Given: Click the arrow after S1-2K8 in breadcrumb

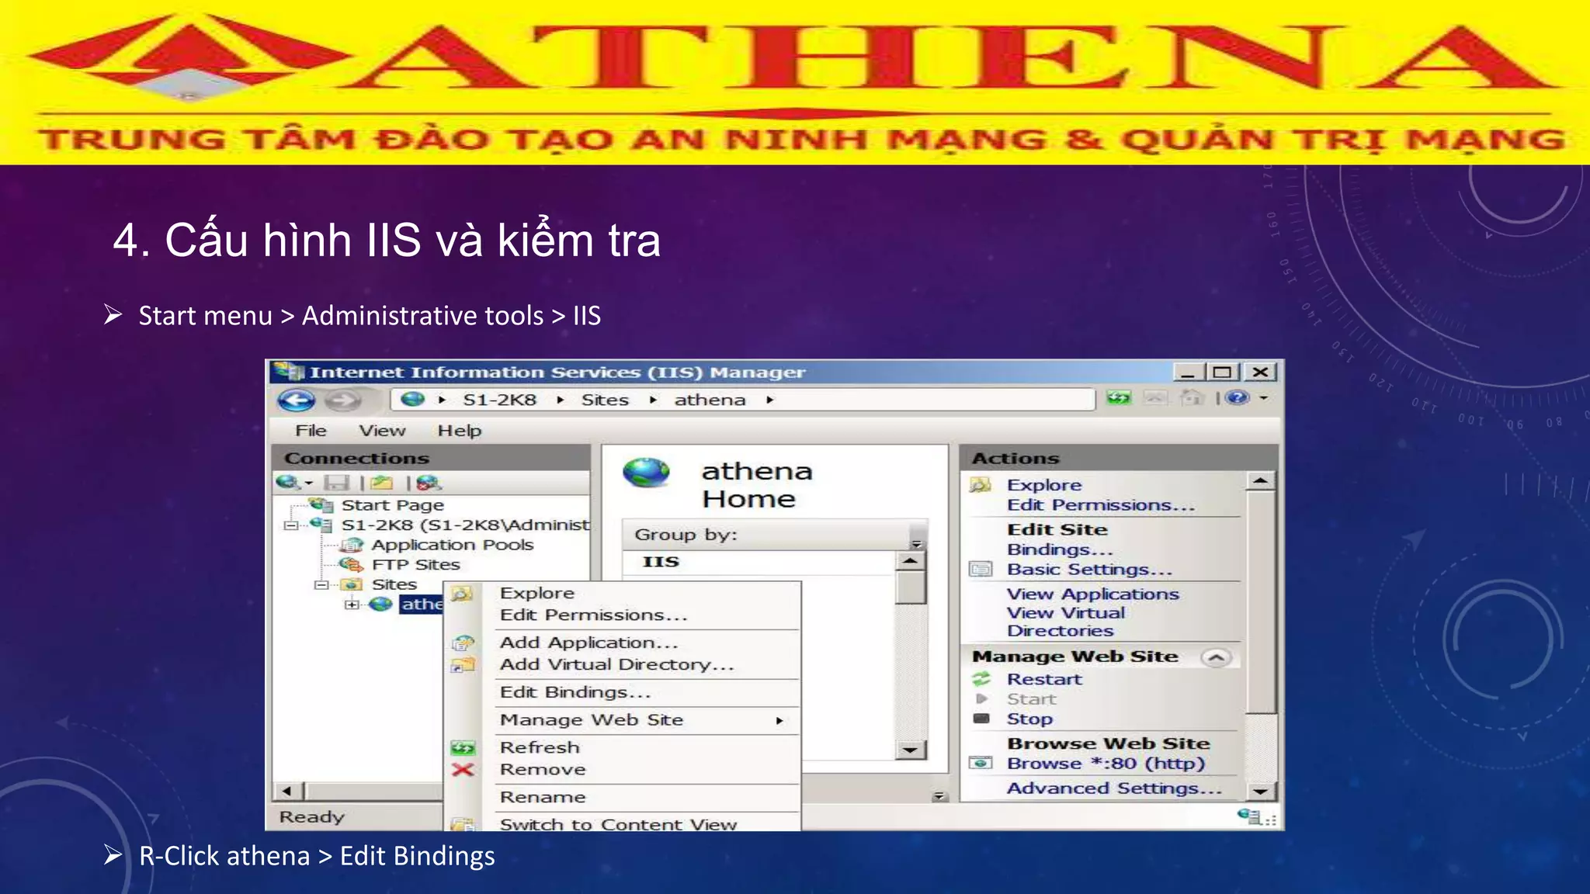Looking at the screenshot, I should coord(561,400).
